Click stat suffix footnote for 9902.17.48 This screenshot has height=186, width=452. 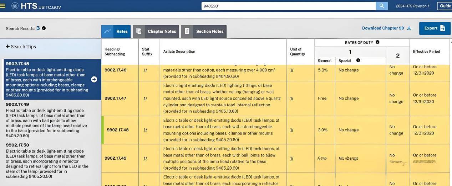(145, 130)
